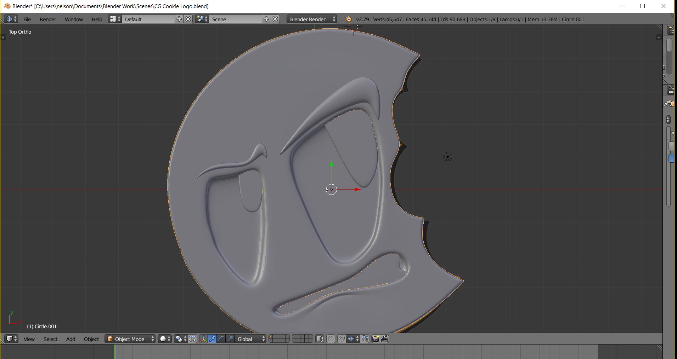This screenshot has width=677, height=359.
Task: Click the green timeline current frame marker
Action: [114, 352]
